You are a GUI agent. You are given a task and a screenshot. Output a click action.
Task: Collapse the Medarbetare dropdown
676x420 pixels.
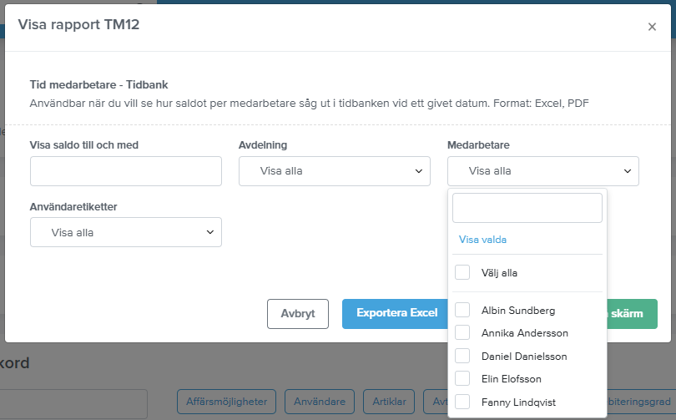(543, 171)
